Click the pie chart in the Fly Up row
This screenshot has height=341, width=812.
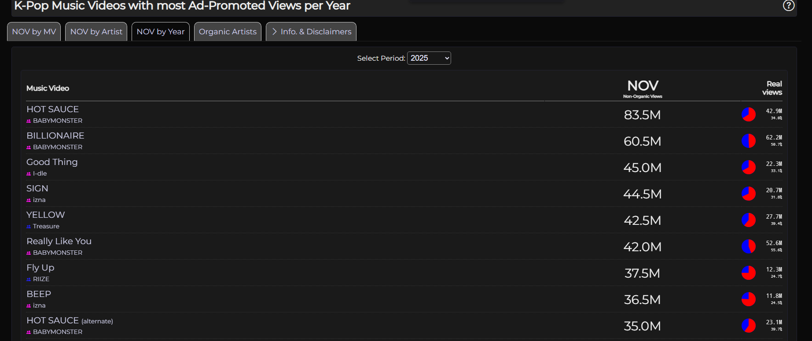tap(749, 273)
